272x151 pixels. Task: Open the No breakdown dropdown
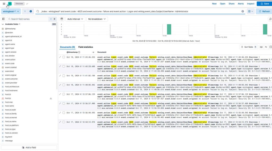(x=97, y=19)
